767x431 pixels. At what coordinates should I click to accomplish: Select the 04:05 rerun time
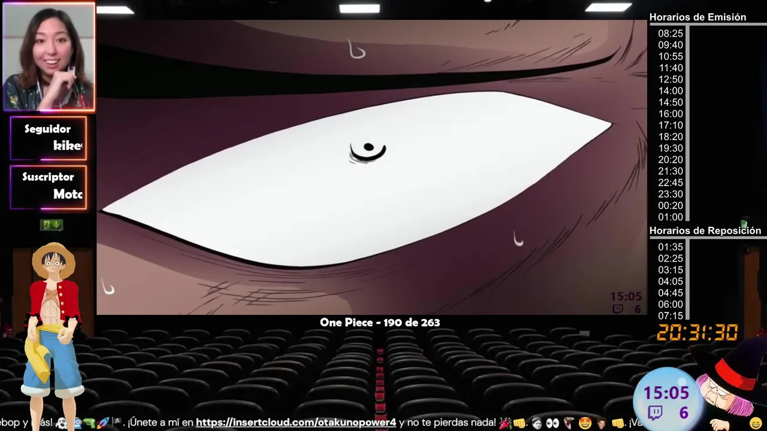(x=671, y=281)
